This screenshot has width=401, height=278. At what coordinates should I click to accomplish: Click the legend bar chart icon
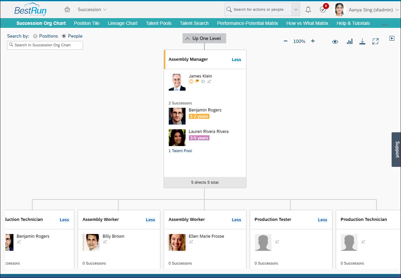tap(350, 41)
